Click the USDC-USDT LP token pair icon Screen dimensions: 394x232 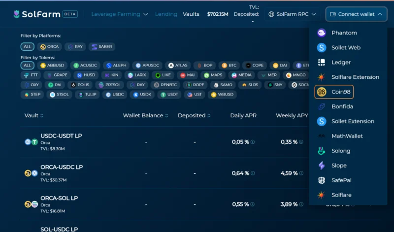coord(31,142)
